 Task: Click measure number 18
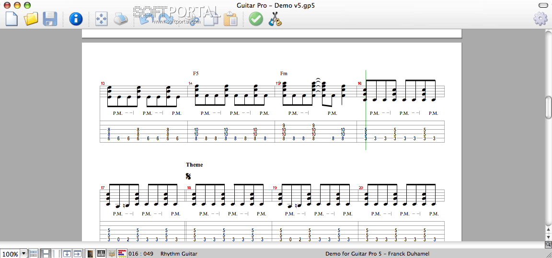[189, 188]
